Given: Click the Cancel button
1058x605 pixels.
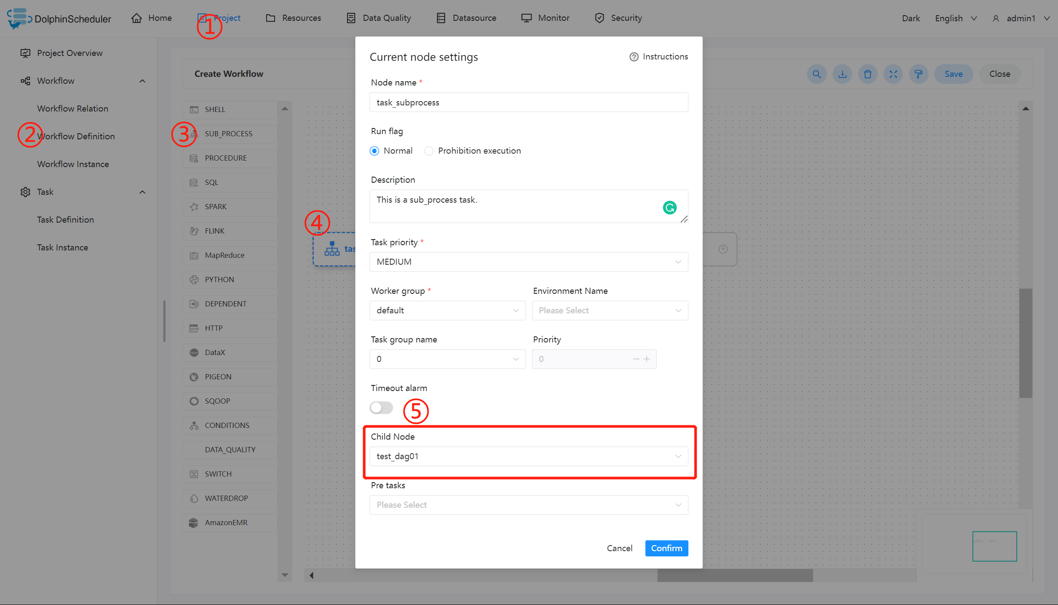Looking at the screenshot, I should [x=619, y=548].
